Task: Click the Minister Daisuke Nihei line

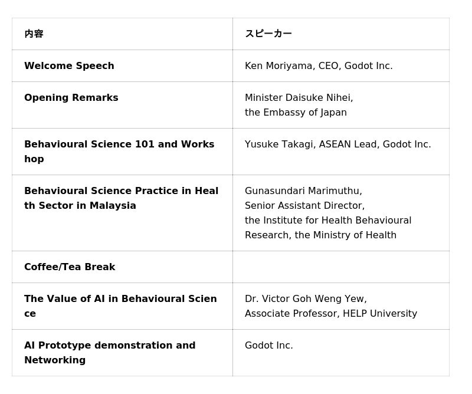Action: click(x=299, y=98)
